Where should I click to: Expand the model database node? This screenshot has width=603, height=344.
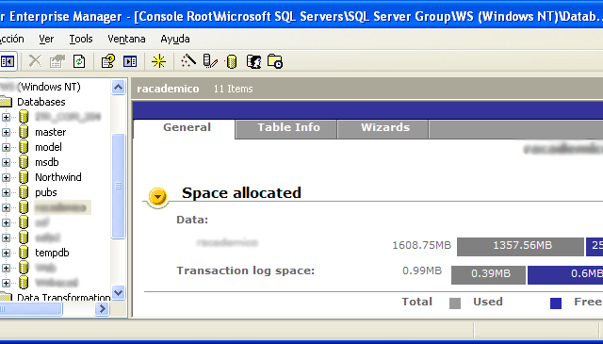pyautogui.click(x=6, y=147)
